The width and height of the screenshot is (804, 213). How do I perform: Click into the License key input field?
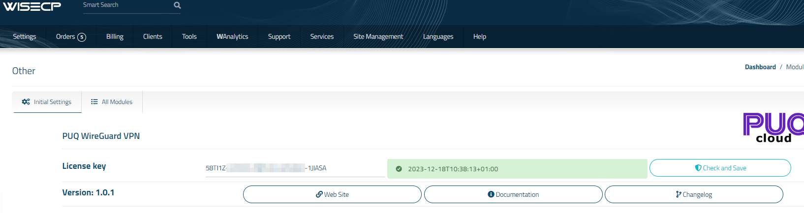pos(295,168)
